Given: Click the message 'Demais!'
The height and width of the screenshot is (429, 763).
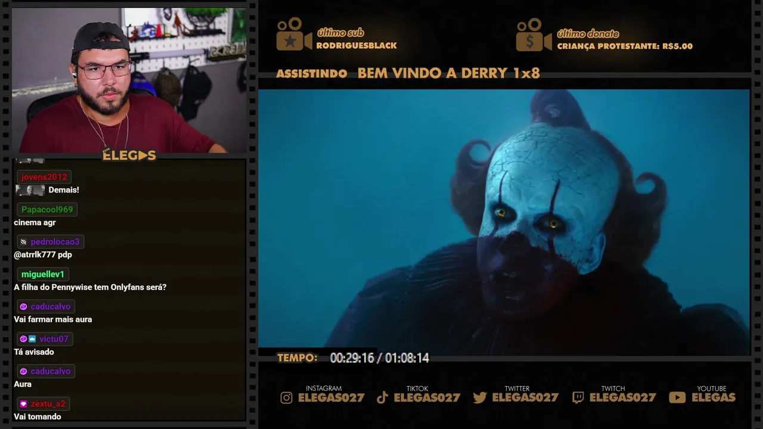Looking at the screenshot, I should coord(64,190).
